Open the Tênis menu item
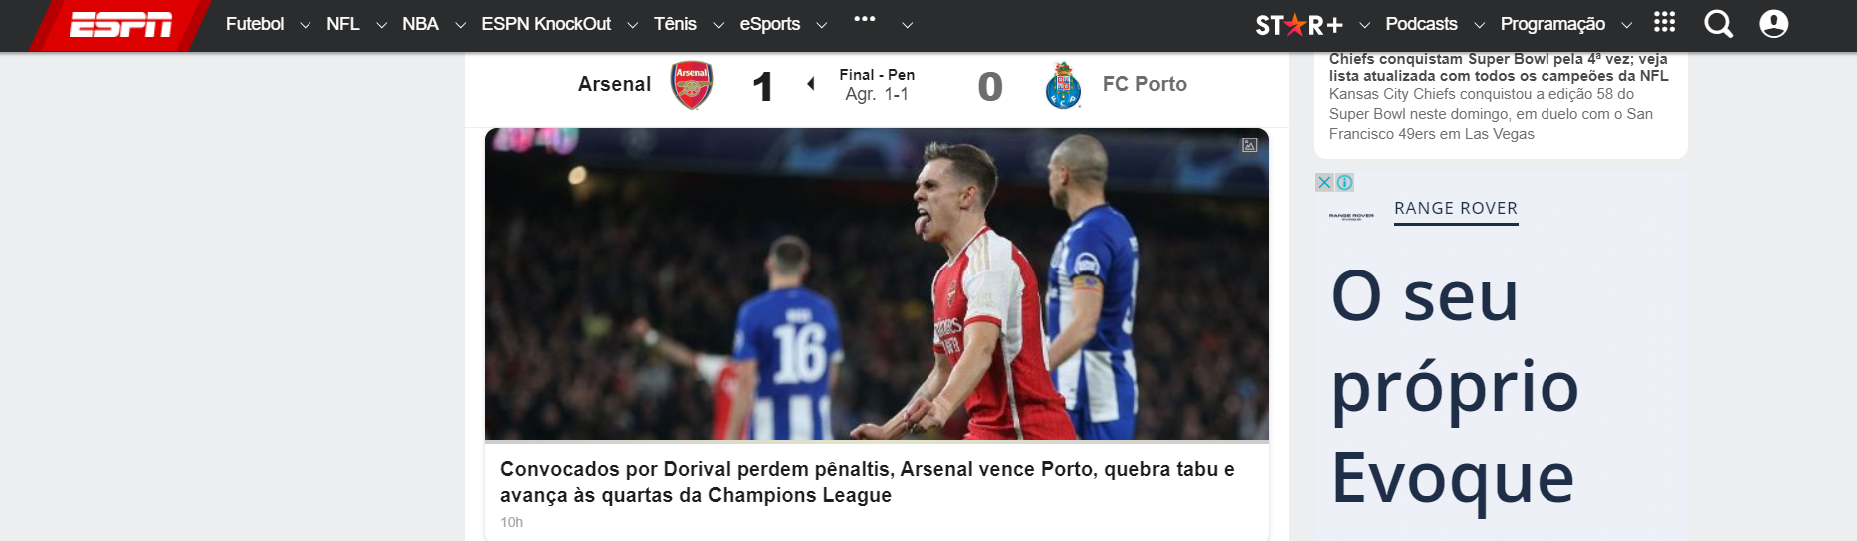 click(675, 24)
